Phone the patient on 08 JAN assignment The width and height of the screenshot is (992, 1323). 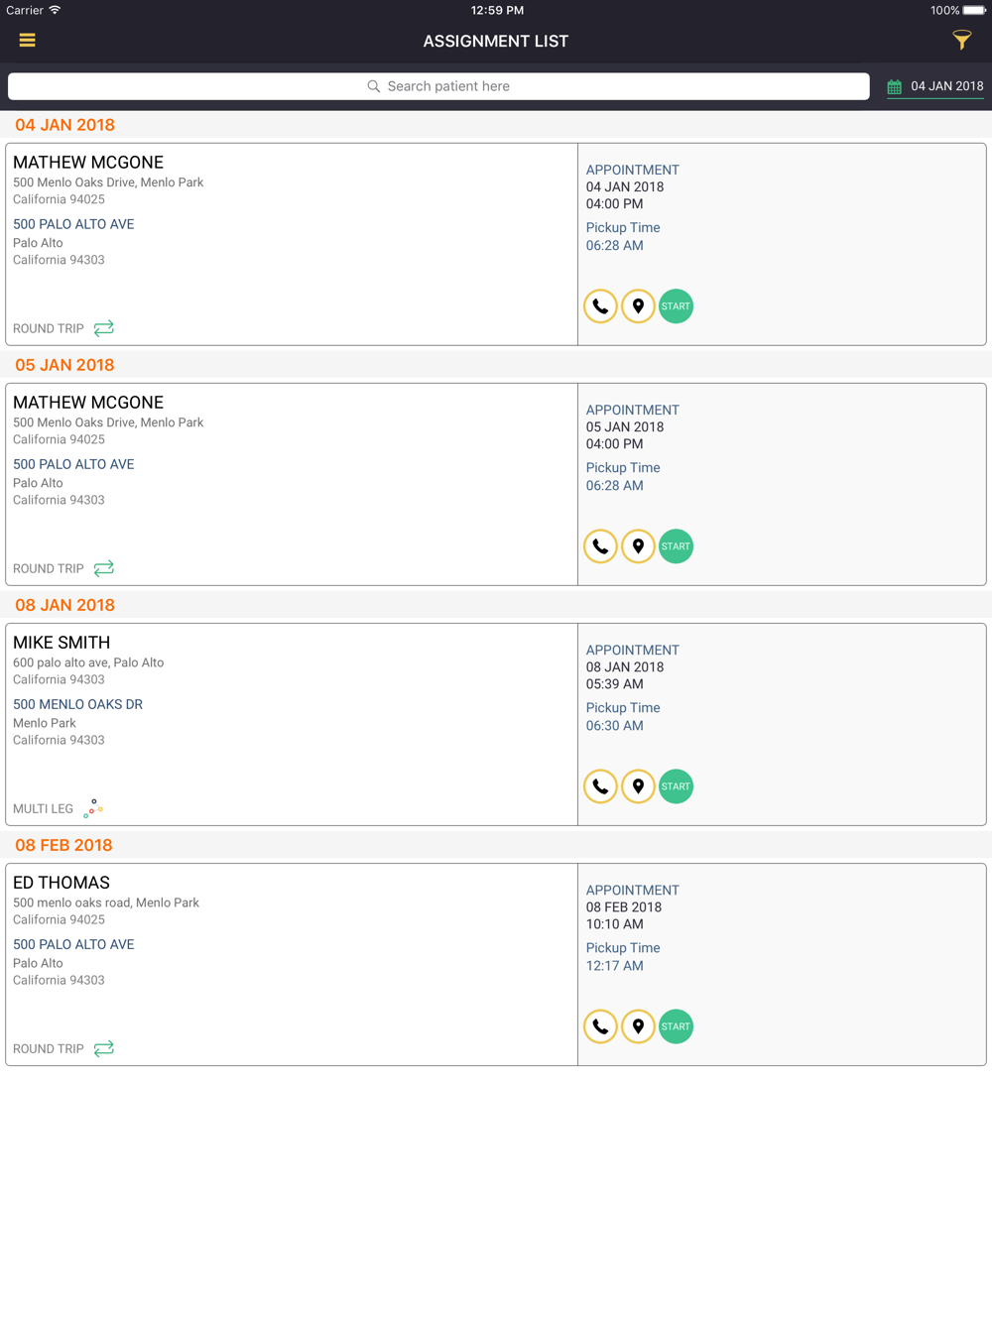[x=600, y=786]
